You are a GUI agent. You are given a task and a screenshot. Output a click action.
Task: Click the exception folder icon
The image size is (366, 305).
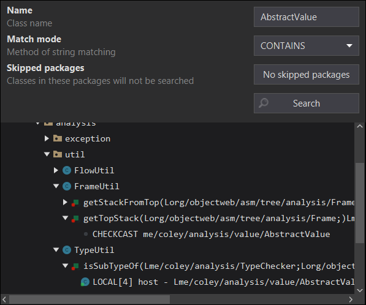(x=58, y=138)
